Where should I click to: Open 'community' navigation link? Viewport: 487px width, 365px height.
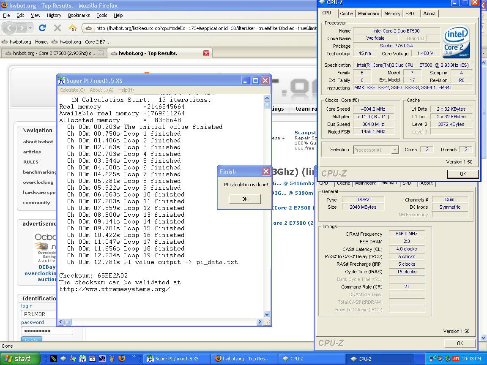(x=36, y=202)
